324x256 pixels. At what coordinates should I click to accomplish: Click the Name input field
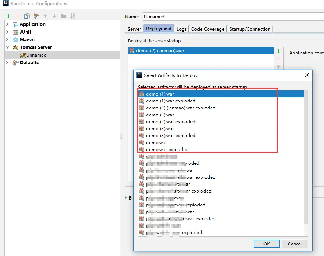pos(233,16)
